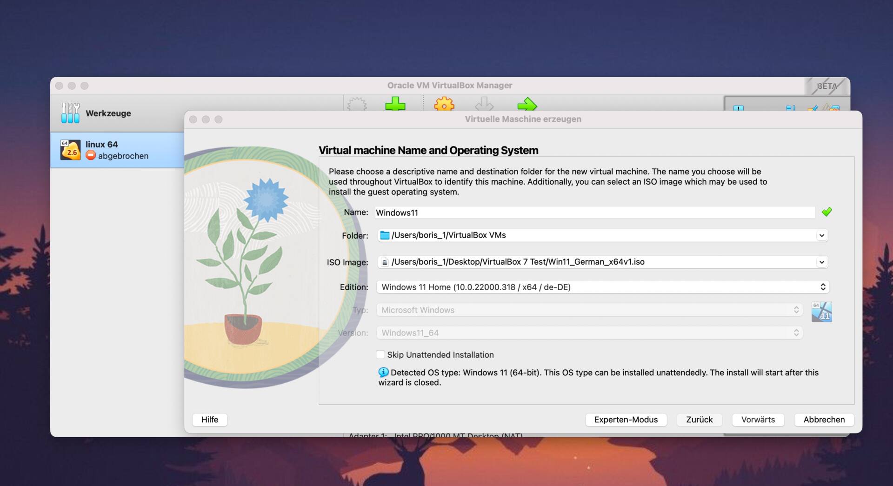893x486 pixels.
Task: Expand the ISO Image dropdown
Action: [x=821, y=262]
